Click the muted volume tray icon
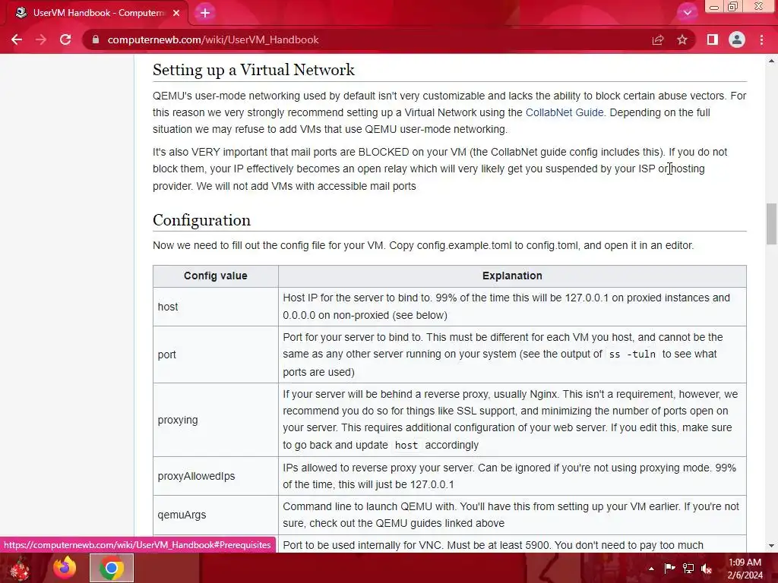778x583 pixels. tap(707, 569)
